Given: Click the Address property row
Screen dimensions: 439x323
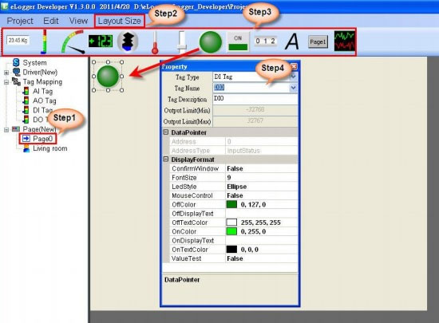Looking at the screenshot, I should coord(234,141).
